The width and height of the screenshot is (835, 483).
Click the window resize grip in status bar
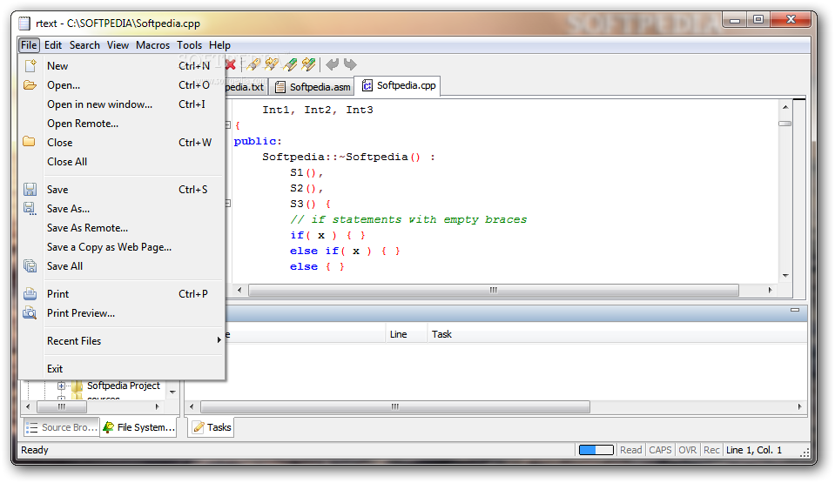tap(805, 453)
